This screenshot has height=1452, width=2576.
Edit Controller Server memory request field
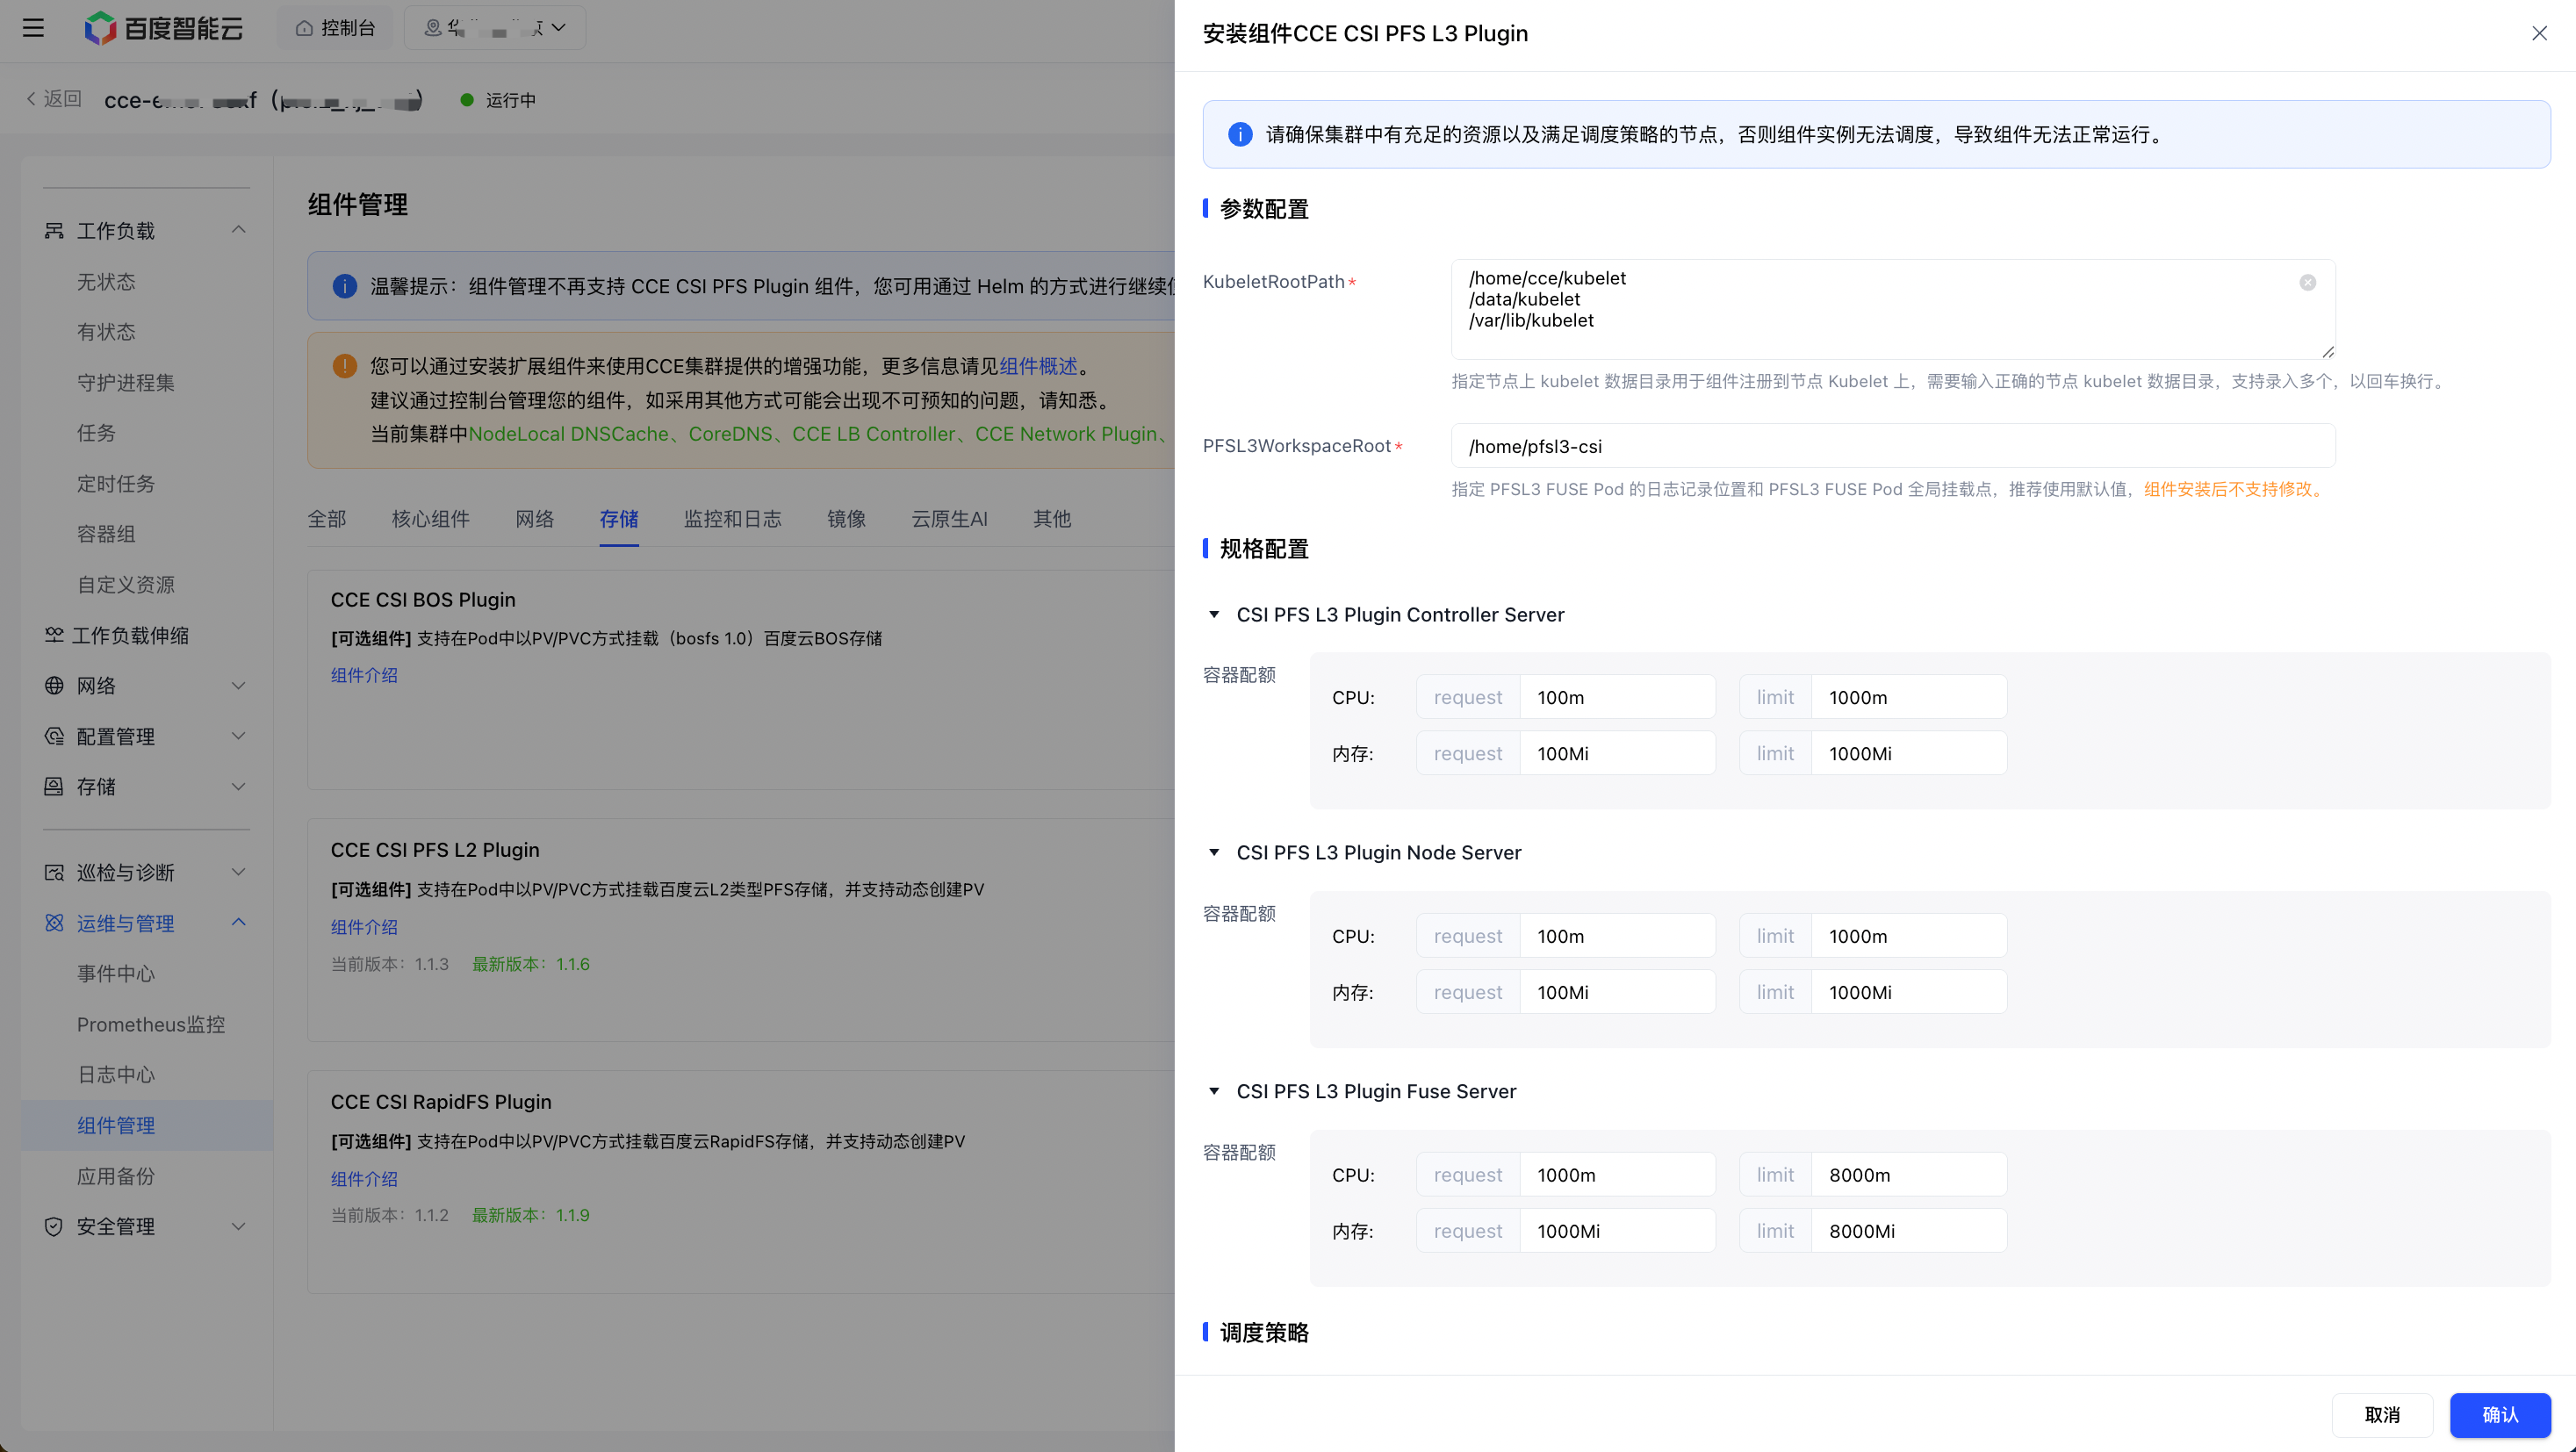click(x=1617, y=753)
